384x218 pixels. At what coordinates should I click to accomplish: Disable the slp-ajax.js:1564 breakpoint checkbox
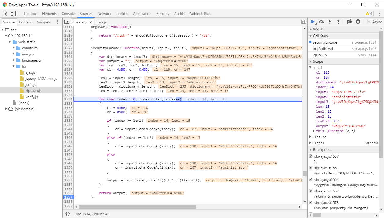click(x=311, y=180)
